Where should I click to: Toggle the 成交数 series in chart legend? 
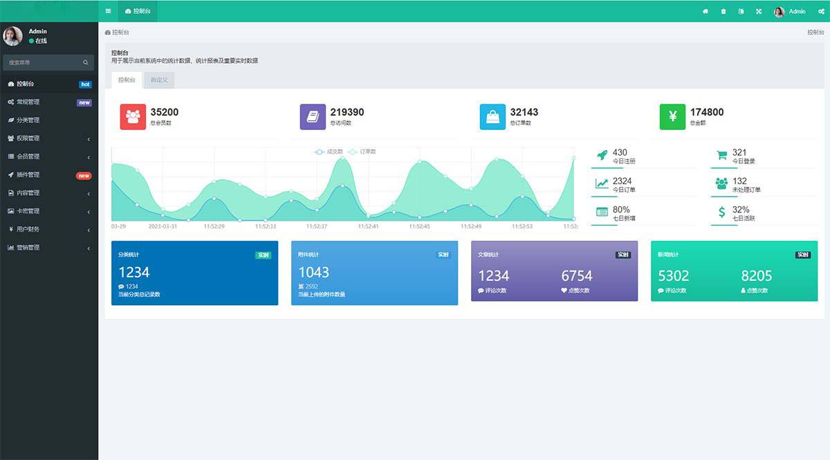[x=329, y=151]
